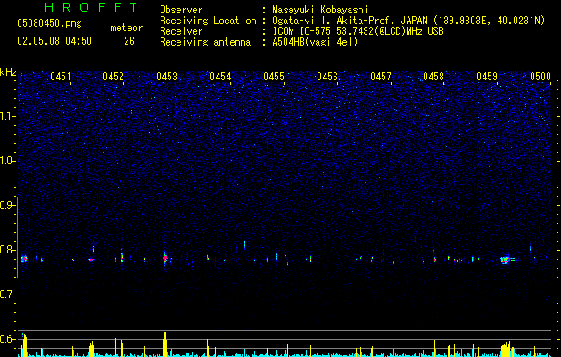Click the Receiving Location label
This screenshot has width=561, height=357.
click(x=208, y=21)
